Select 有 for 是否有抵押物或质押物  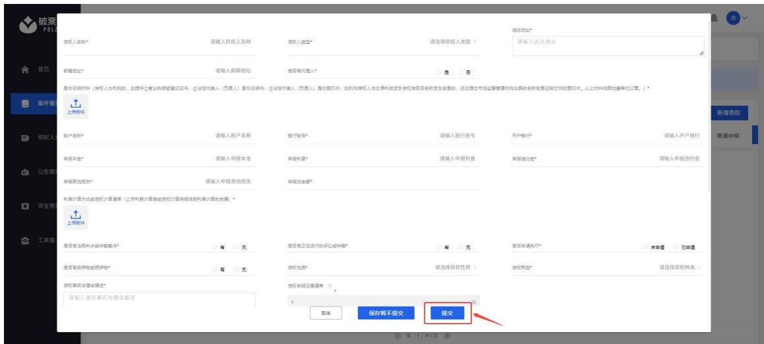click(x=215, y=269)
